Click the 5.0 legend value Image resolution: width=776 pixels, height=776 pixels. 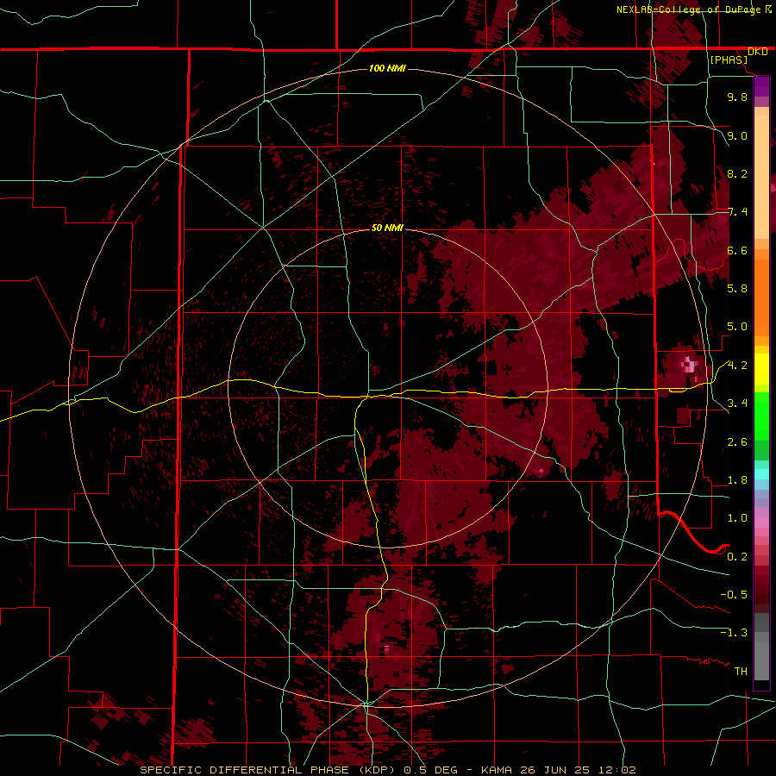tap(737, 327)
